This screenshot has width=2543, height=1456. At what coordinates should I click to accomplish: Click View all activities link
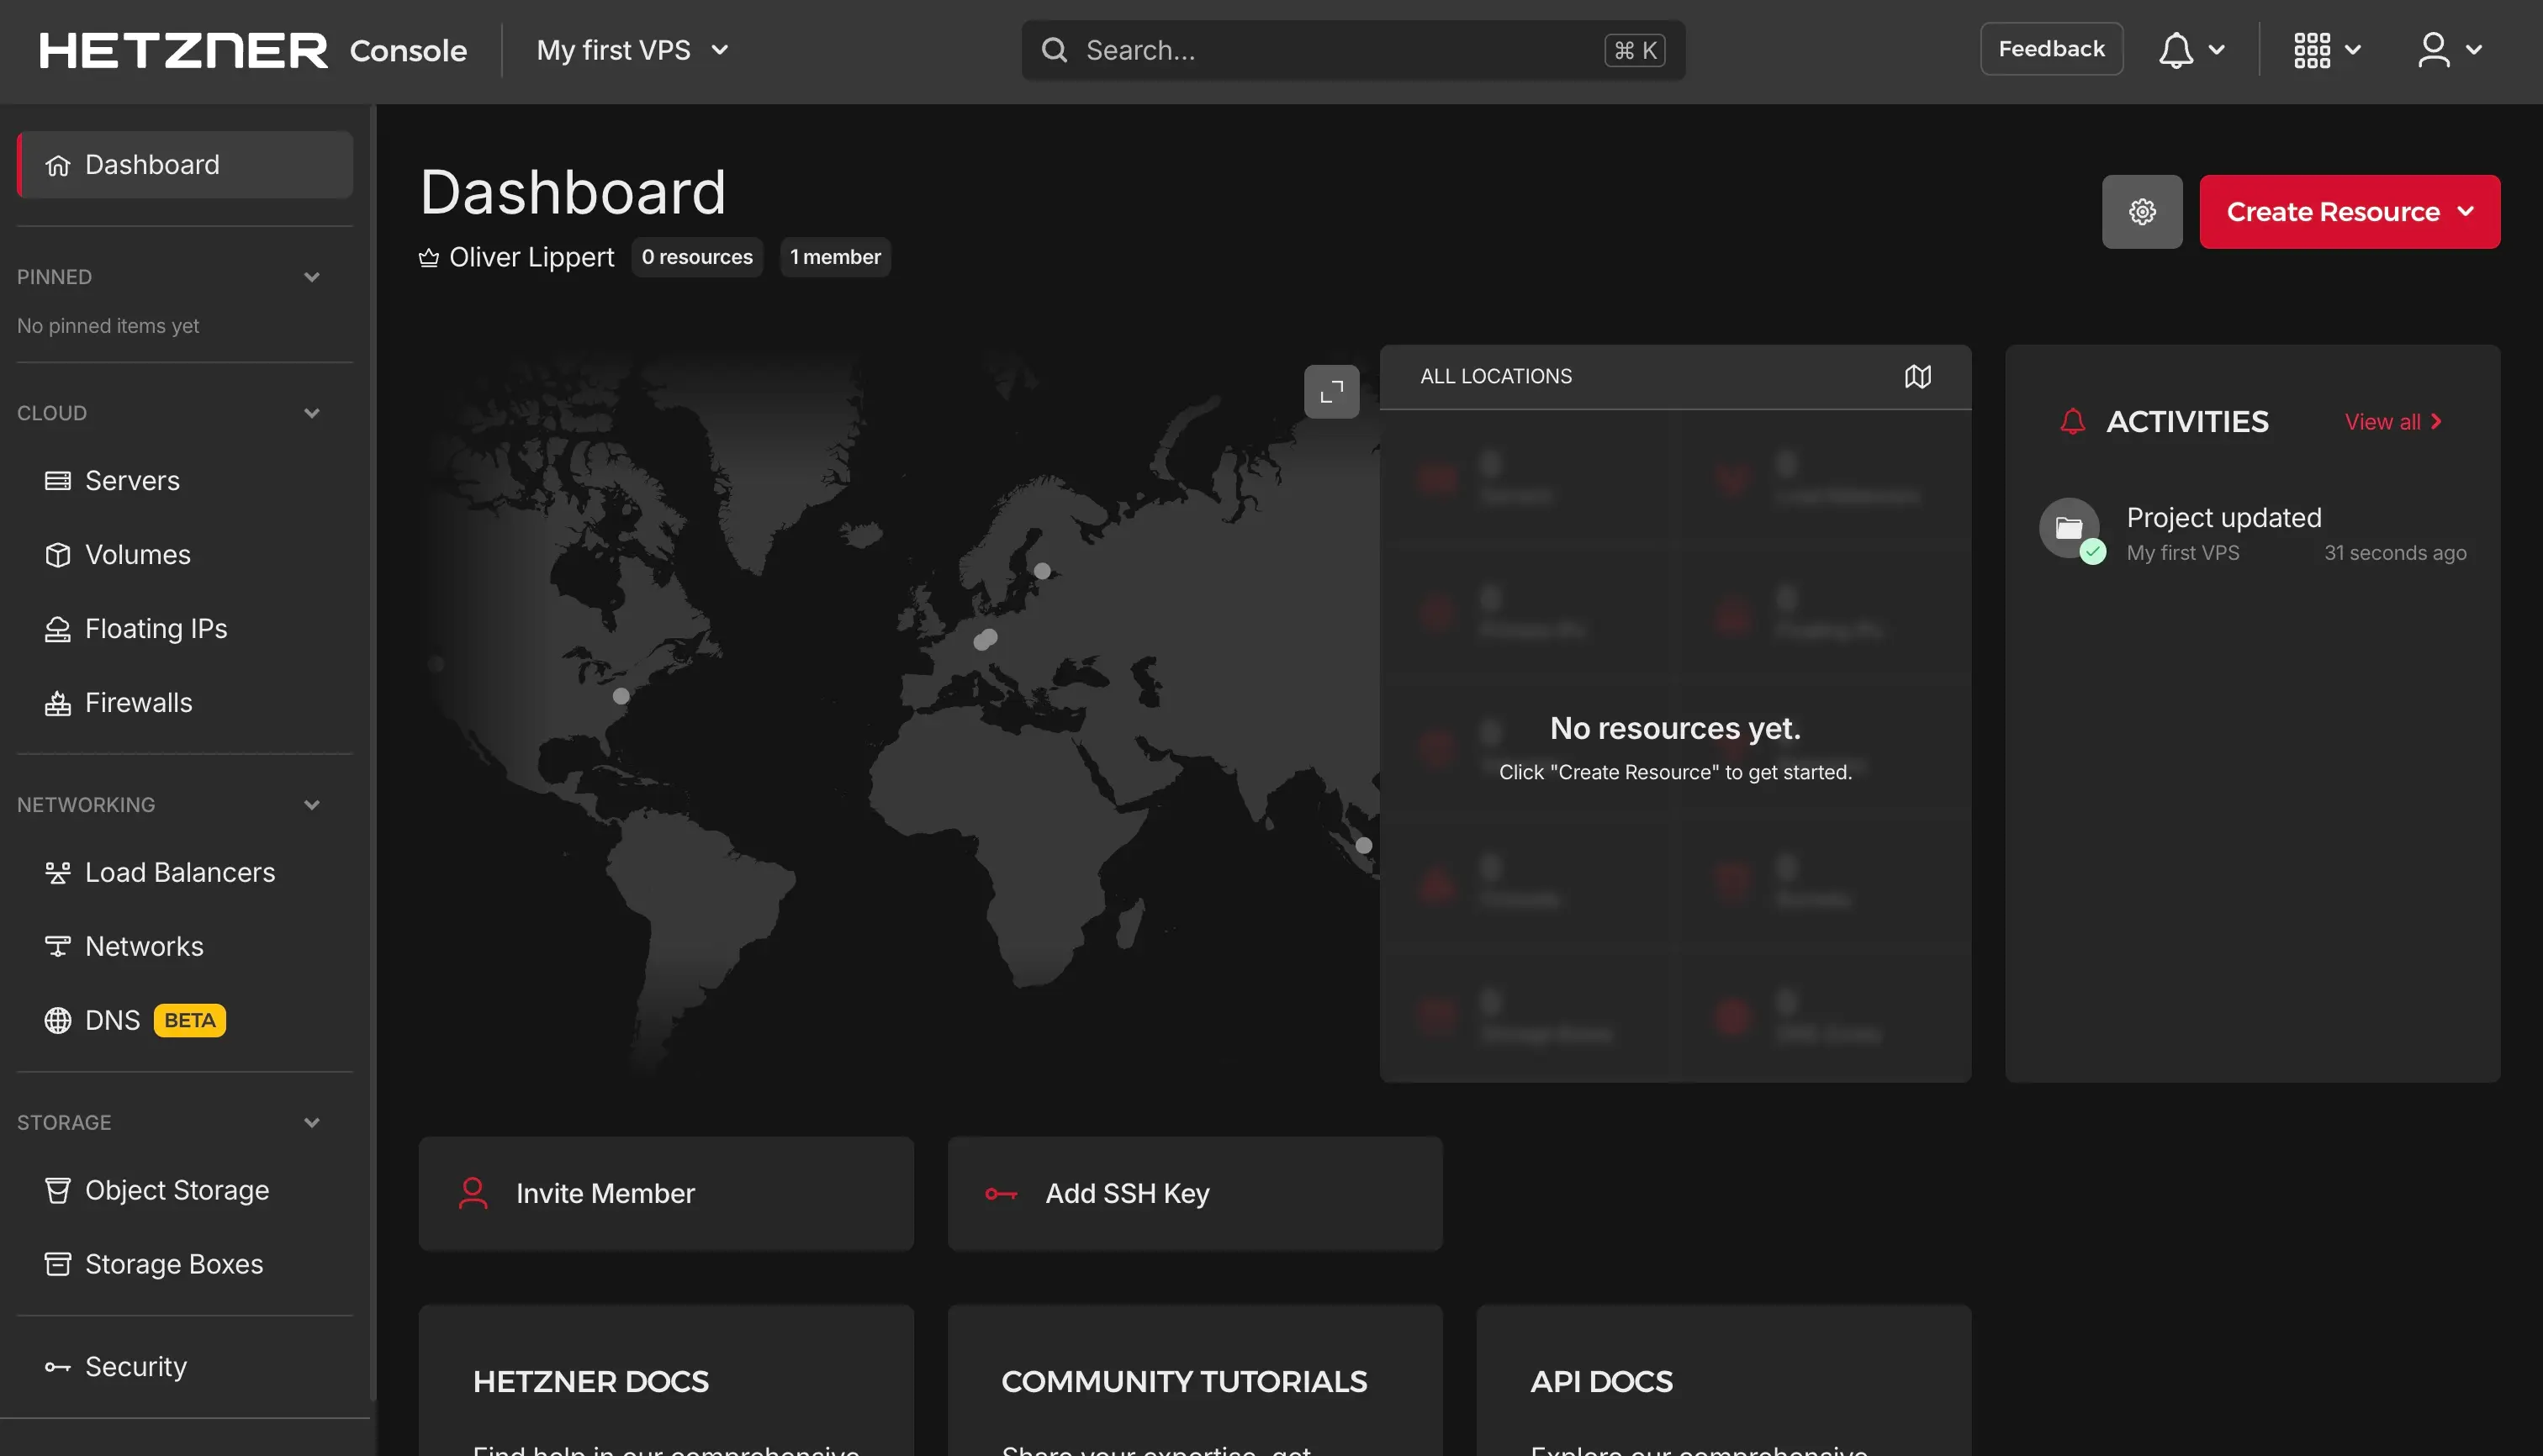[x=2392, y=422]
